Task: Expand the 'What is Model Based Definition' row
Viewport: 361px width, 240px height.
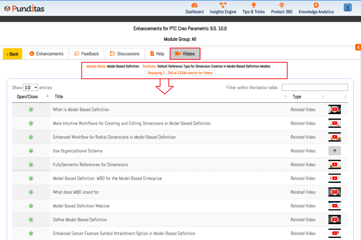Action: pyautogui.click(x=31, y=110)
